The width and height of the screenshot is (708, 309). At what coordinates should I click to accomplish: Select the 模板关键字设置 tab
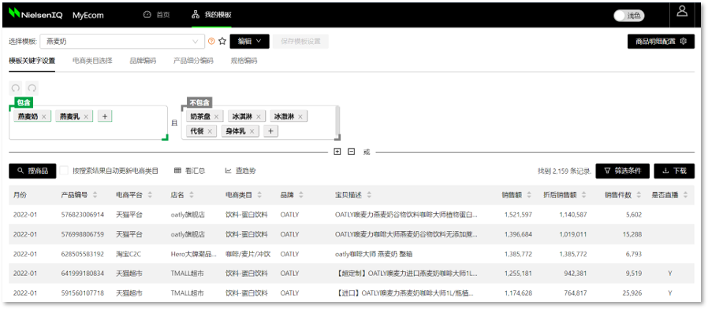tap(32, 61)
